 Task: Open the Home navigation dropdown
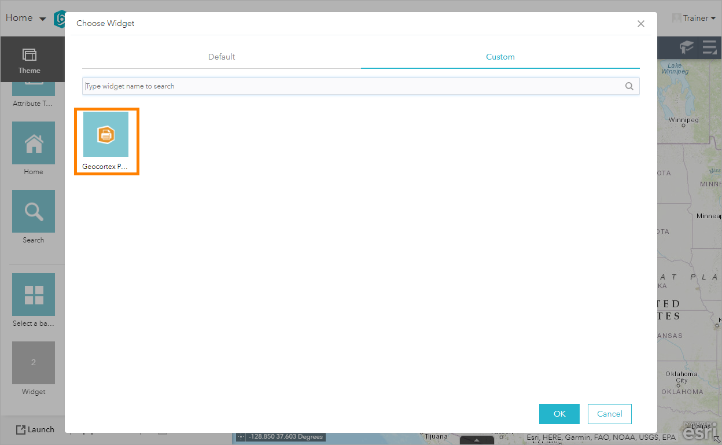click(25, 18)
